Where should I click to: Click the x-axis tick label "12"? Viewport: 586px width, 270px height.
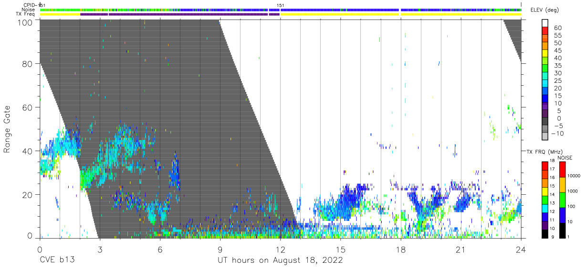(280, 250)
